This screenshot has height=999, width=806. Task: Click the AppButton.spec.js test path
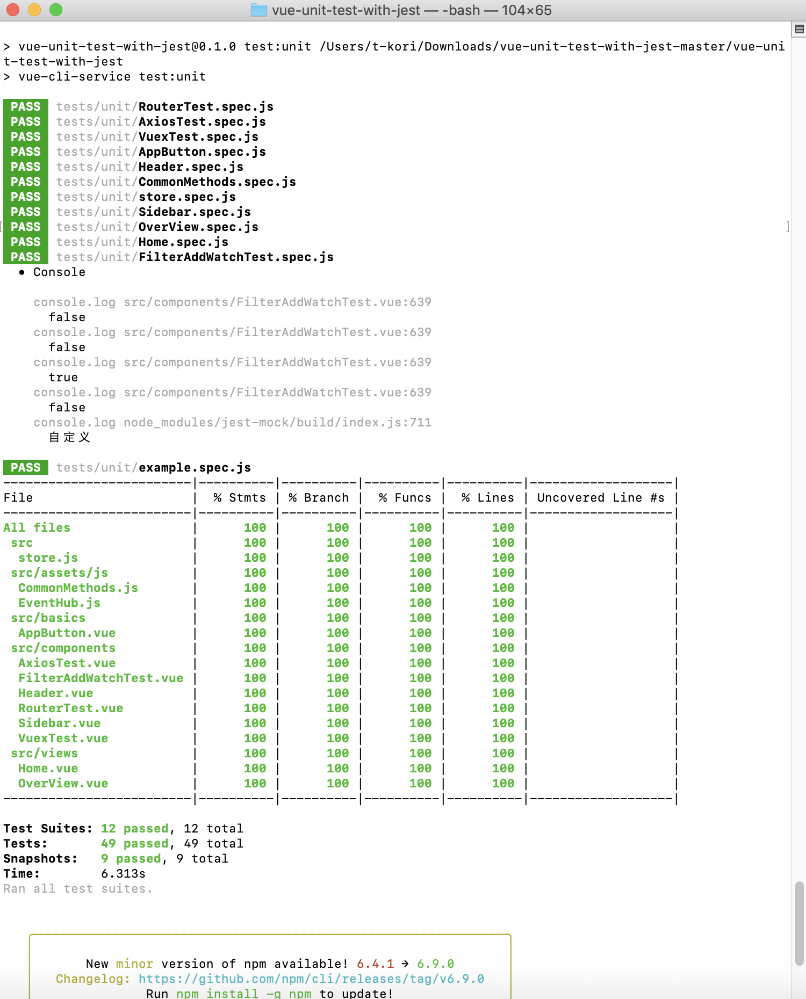tap(161, 151)
